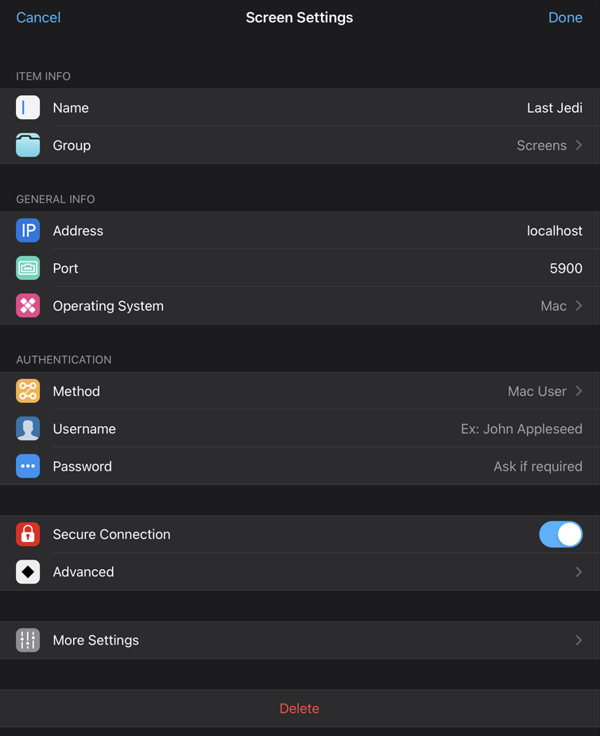Click the Port label

pos(65,268)
